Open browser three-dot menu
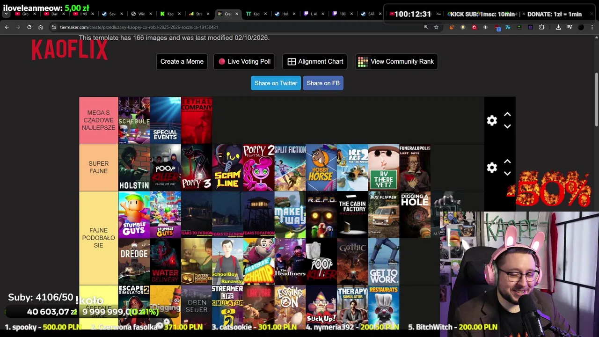The width and height of the screenshot is (599, 337). [592, 27]
